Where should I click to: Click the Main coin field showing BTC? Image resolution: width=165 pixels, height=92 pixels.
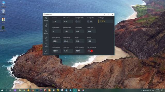point(68,21)
